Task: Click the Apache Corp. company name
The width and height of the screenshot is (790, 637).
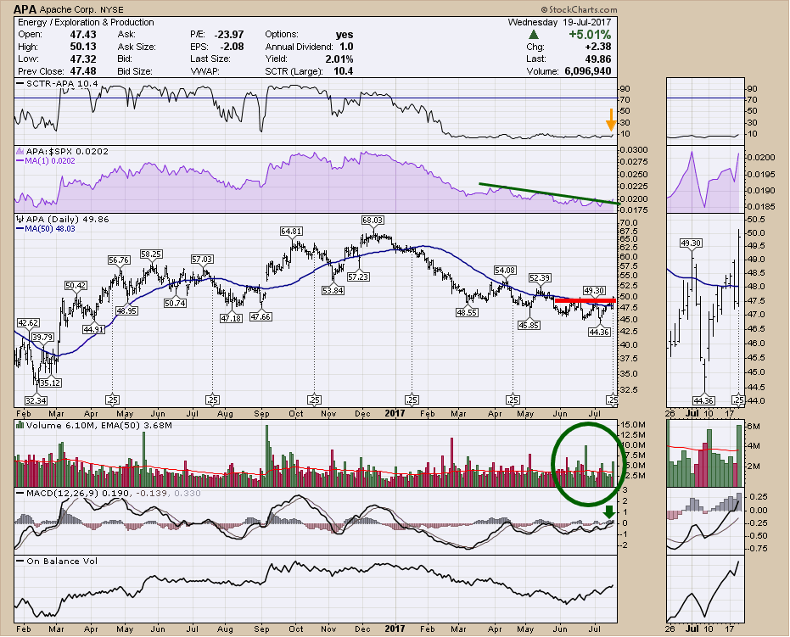Action: point(68,9)
